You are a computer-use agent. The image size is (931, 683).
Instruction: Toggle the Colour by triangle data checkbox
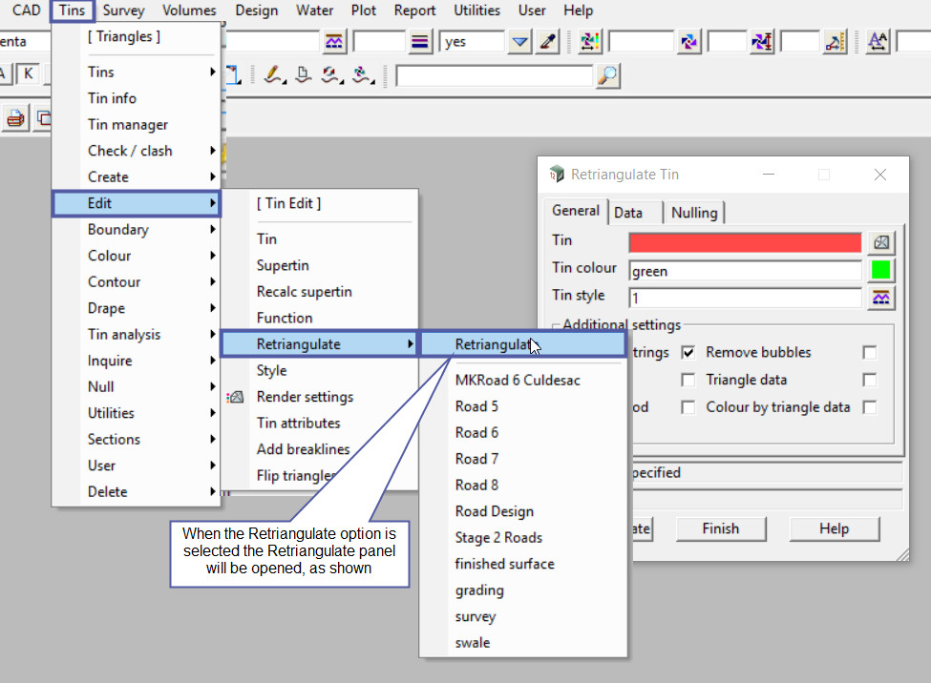point(869,407)
